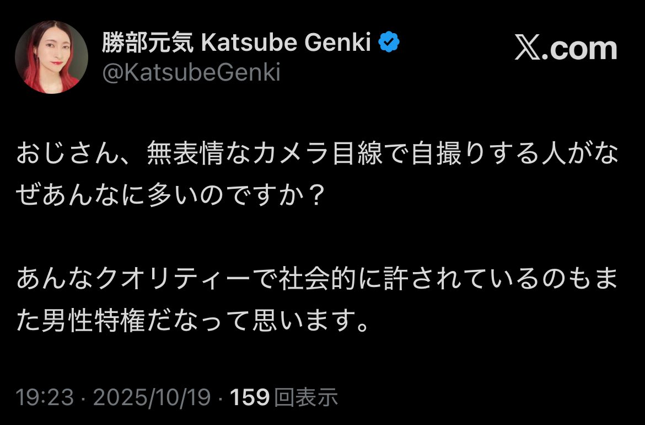645x425 pixels.
Task: Click the ".com" watermark text
Action: pos(580,49)
